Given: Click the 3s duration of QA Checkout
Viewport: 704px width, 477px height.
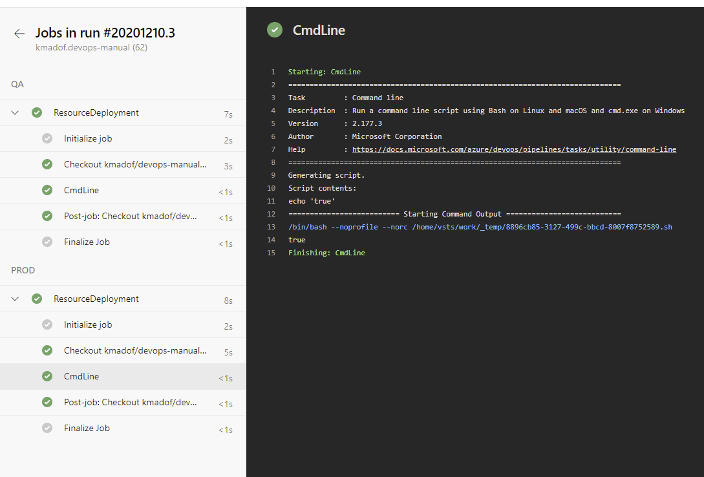Looking at the screenshot, I should (x=228, y=166).
